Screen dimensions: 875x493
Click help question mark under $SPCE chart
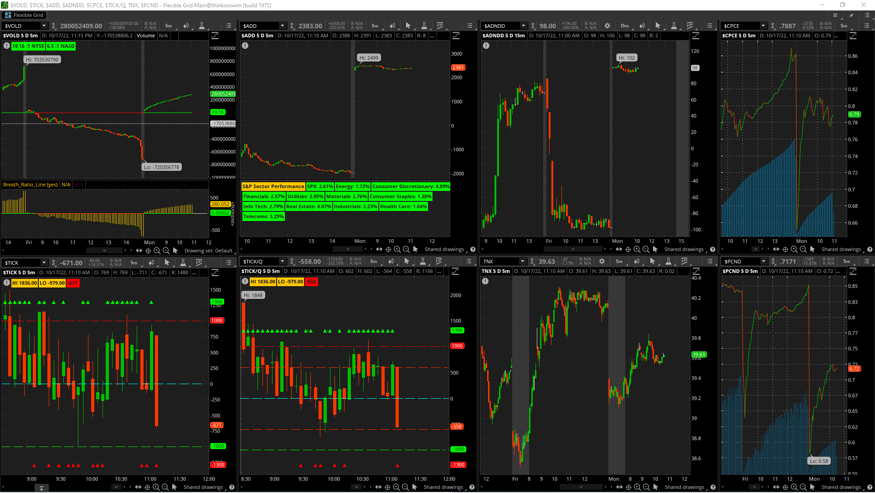pos(870,249)
